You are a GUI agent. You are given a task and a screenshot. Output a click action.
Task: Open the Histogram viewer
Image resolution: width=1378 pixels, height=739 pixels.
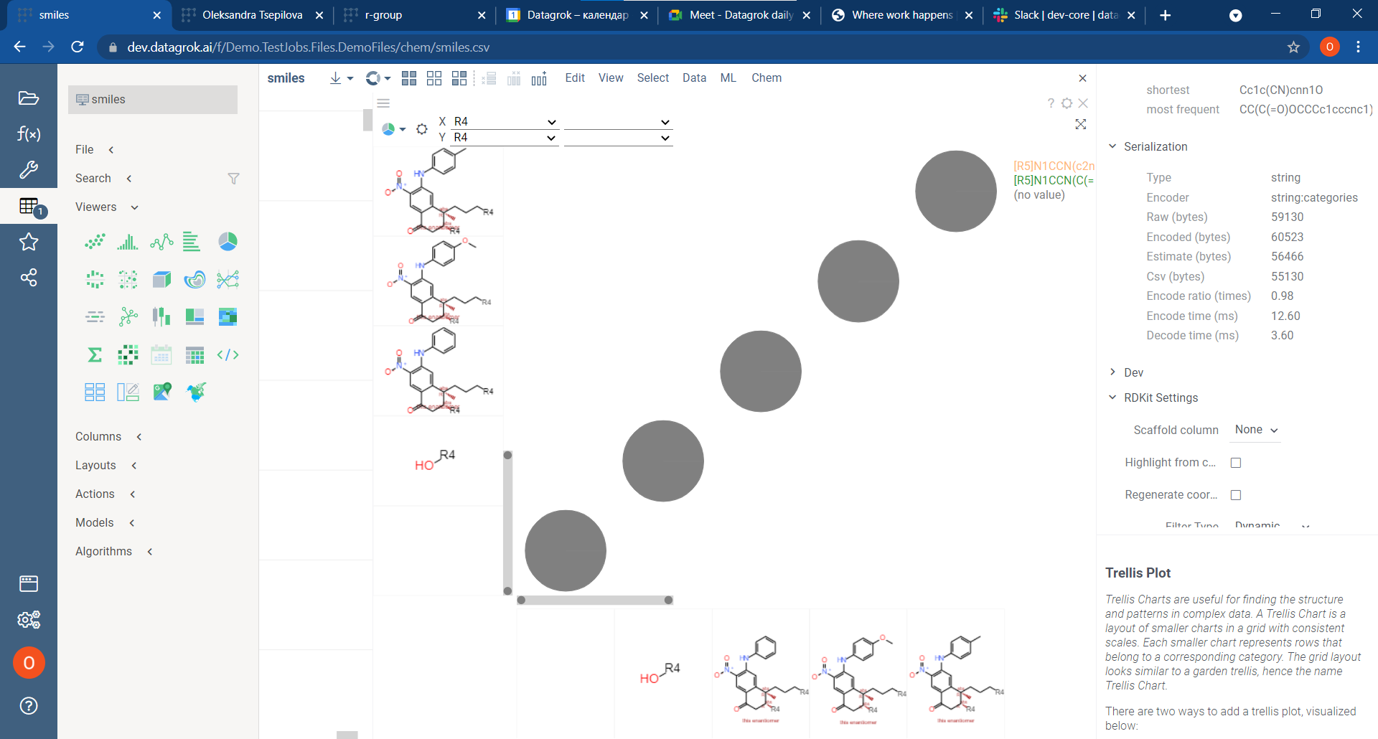(x=127, y=242)
